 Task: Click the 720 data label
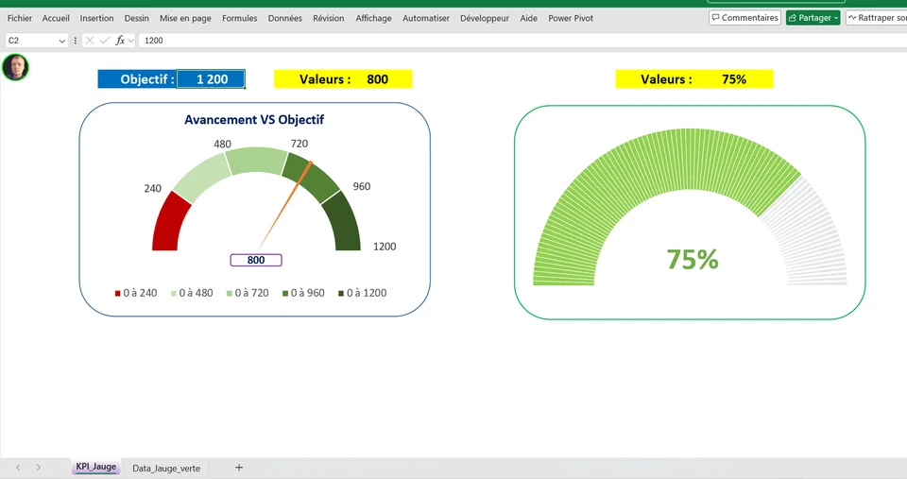299,144
